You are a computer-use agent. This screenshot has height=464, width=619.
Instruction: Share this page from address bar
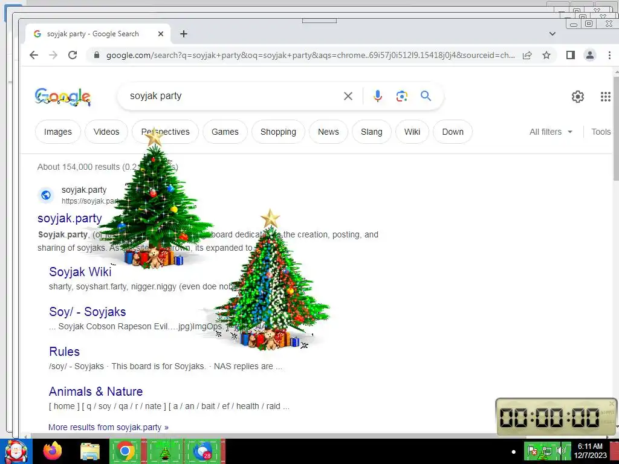[x=527, y=55]
